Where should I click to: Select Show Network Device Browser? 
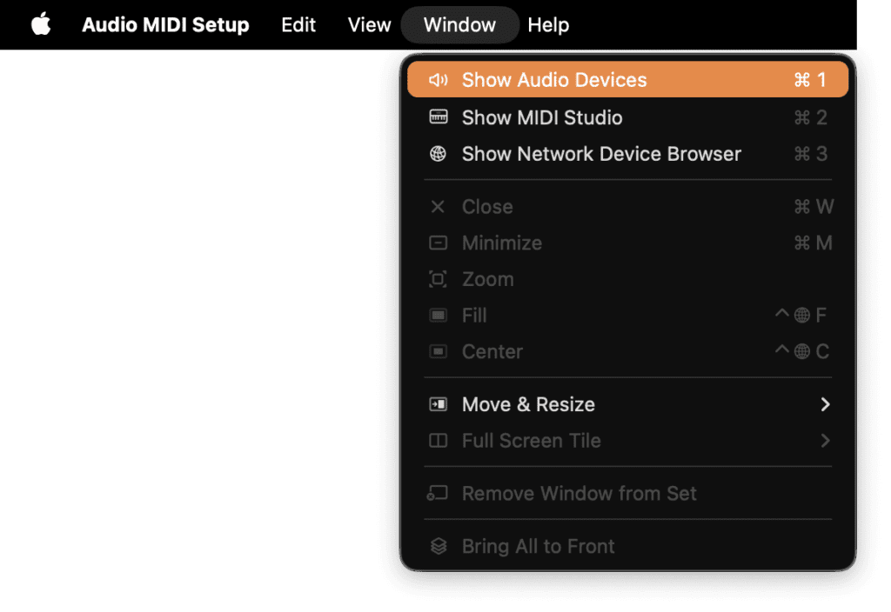601,154
